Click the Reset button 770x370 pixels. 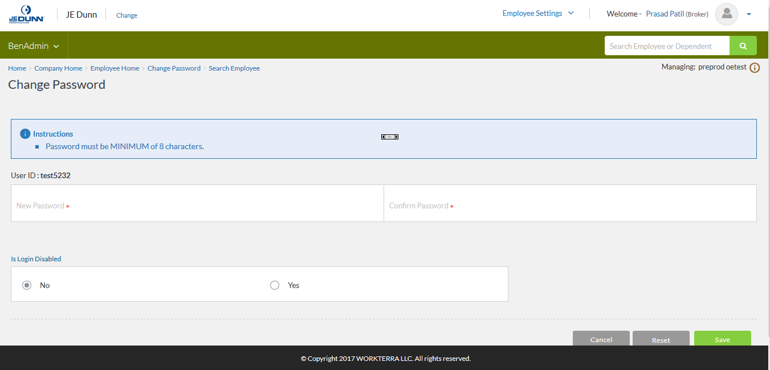[661, 339]
